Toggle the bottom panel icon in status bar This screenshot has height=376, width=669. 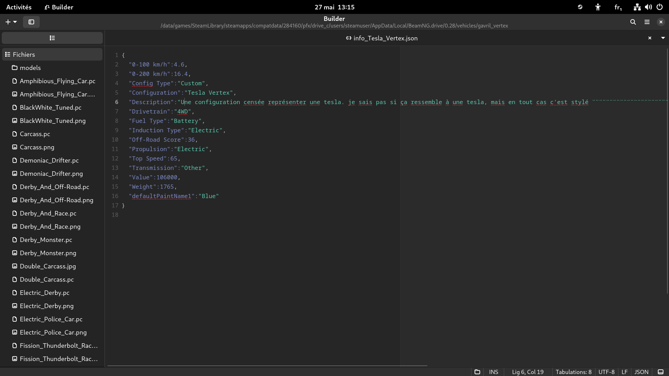(660, 372)
